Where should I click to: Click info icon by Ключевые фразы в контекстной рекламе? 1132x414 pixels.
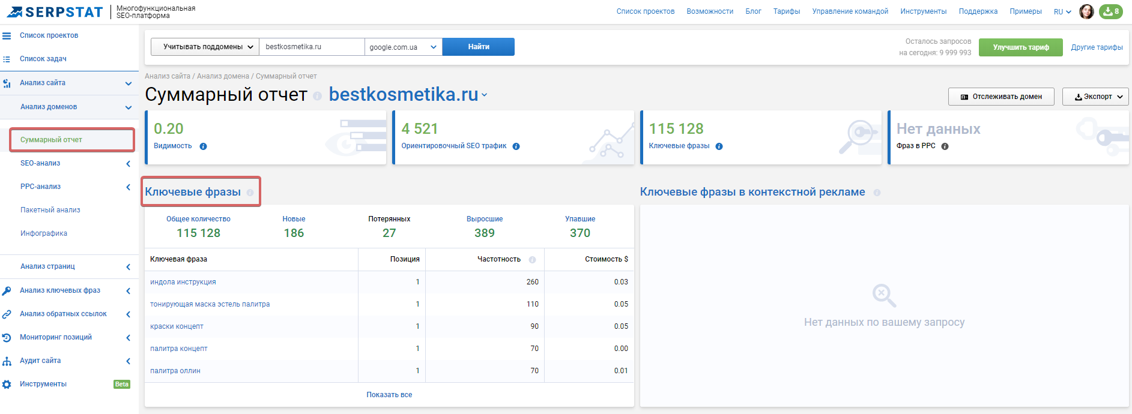877,193
